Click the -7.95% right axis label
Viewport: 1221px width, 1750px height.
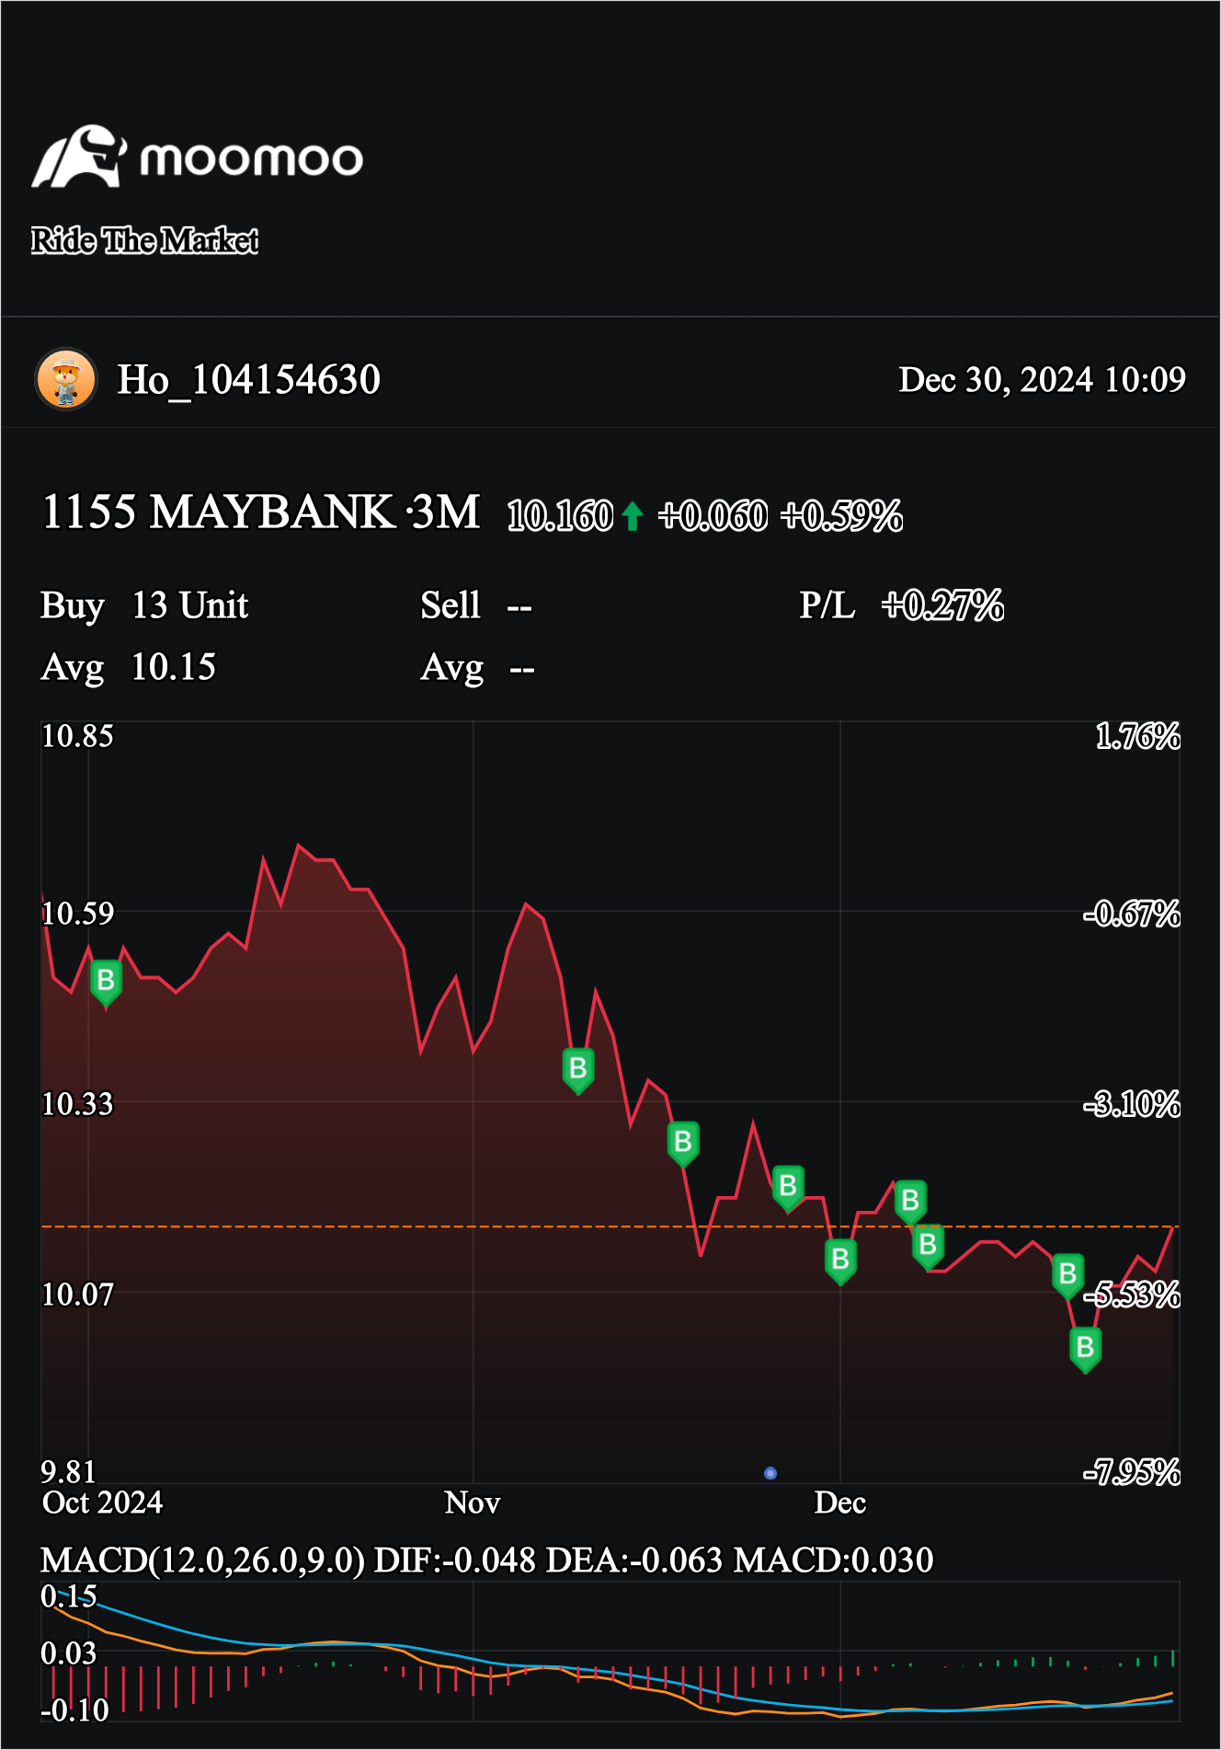1132,1472
